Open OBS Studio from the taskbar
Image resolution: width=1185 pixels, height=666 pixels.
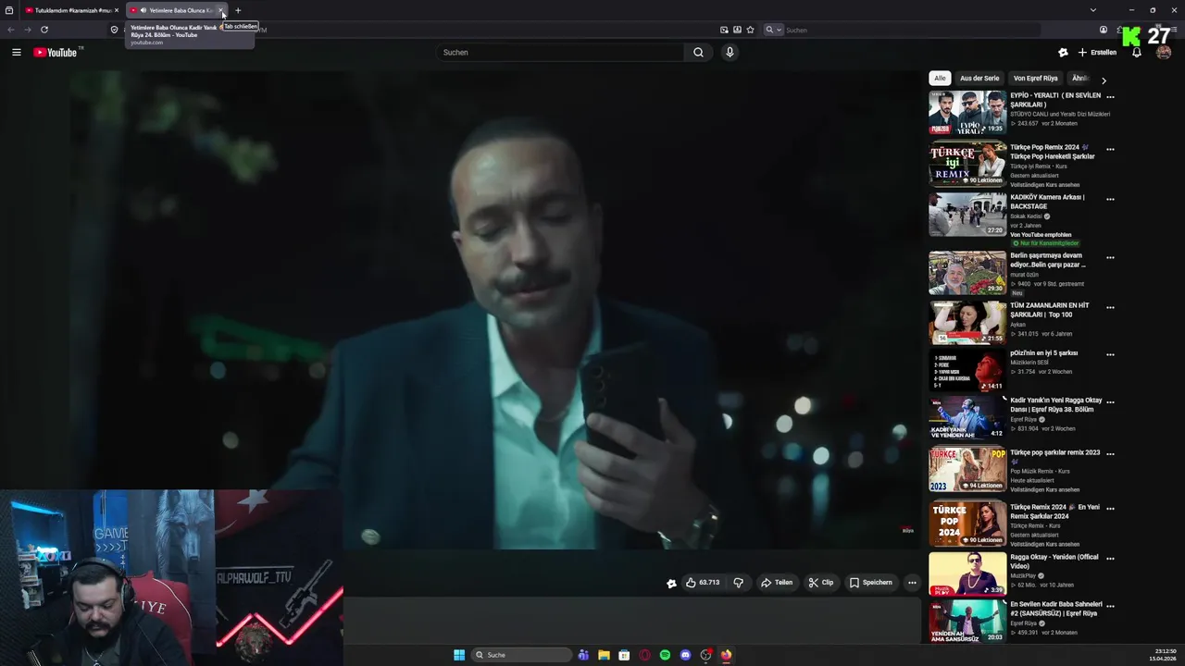tap(705, 655)
